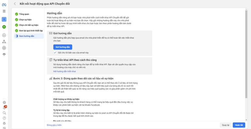Select the 'Chọn chi tiết sự kiện' step
Image resolution: width=251 pixels, height=129 pixels.
point(29,25)
